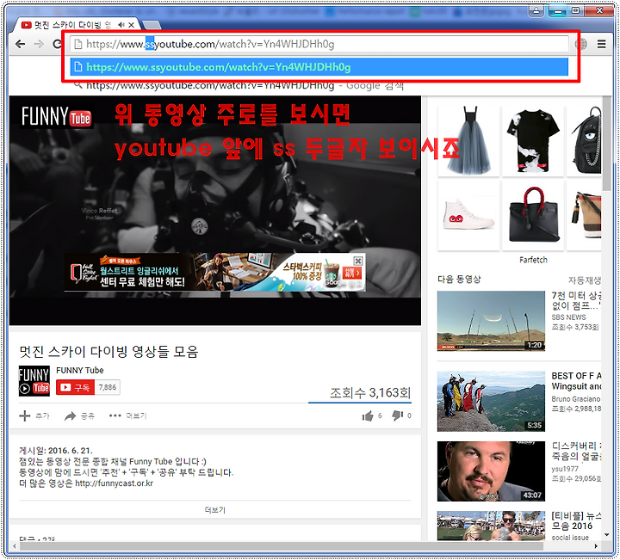Click the browser back arrow
The width and height of the screenshot is (620, 560).
20,44
